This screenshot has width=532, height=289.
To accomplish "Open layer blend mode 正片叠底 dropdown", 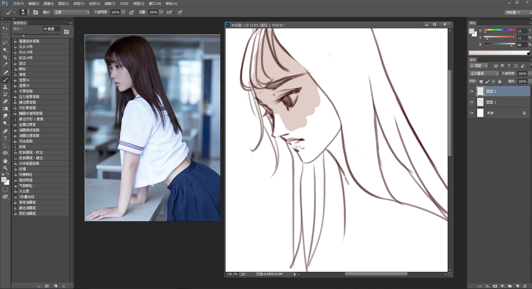I will click(x=484, y=74).
